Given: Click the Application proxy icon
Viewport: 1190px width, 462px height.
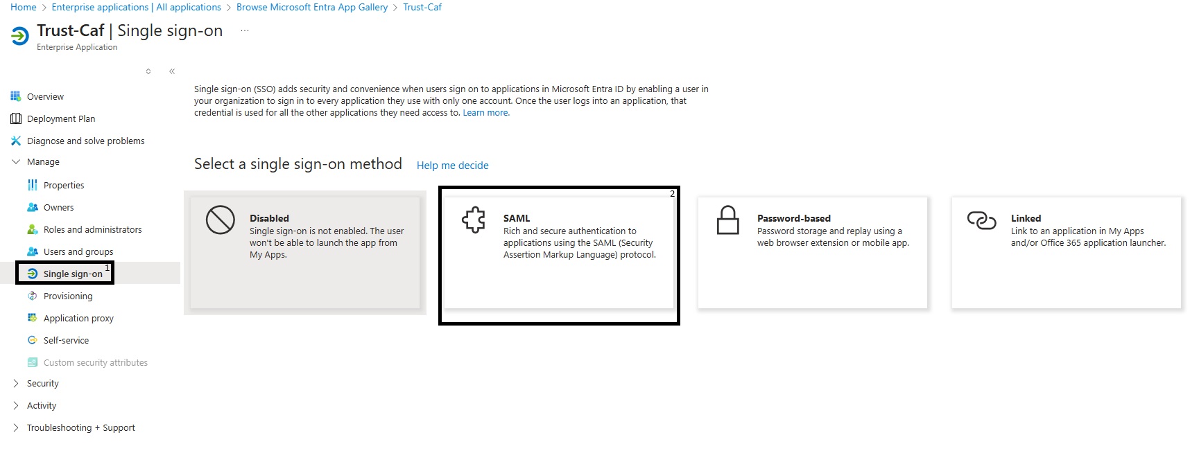Looking at the screenshot, I should click(x=33, y=318).
